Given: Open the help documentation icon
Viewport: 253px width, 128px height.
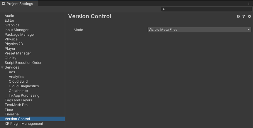Looking at the screenshot, I should pyautogui.click(x=238, y=16).
